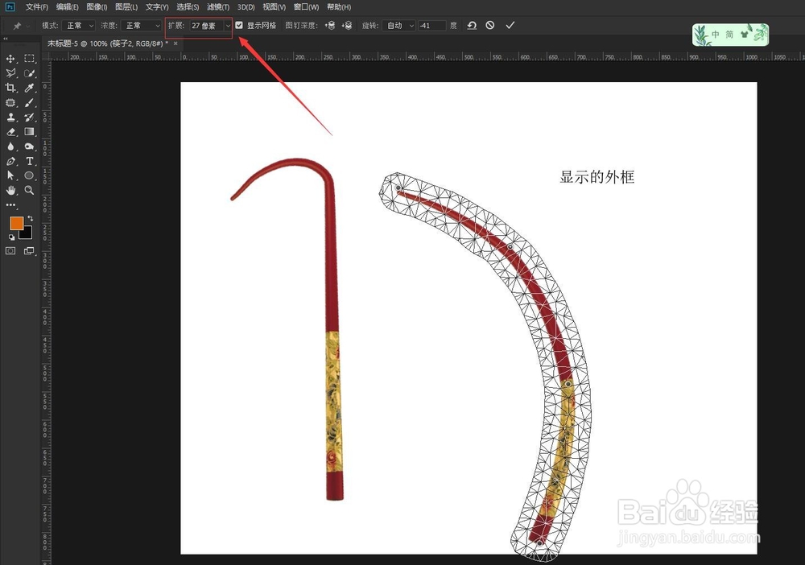The width and height of the screenshot is (805, 565).
Task: Remove all puppet warp pins
Action: [472, 25]
